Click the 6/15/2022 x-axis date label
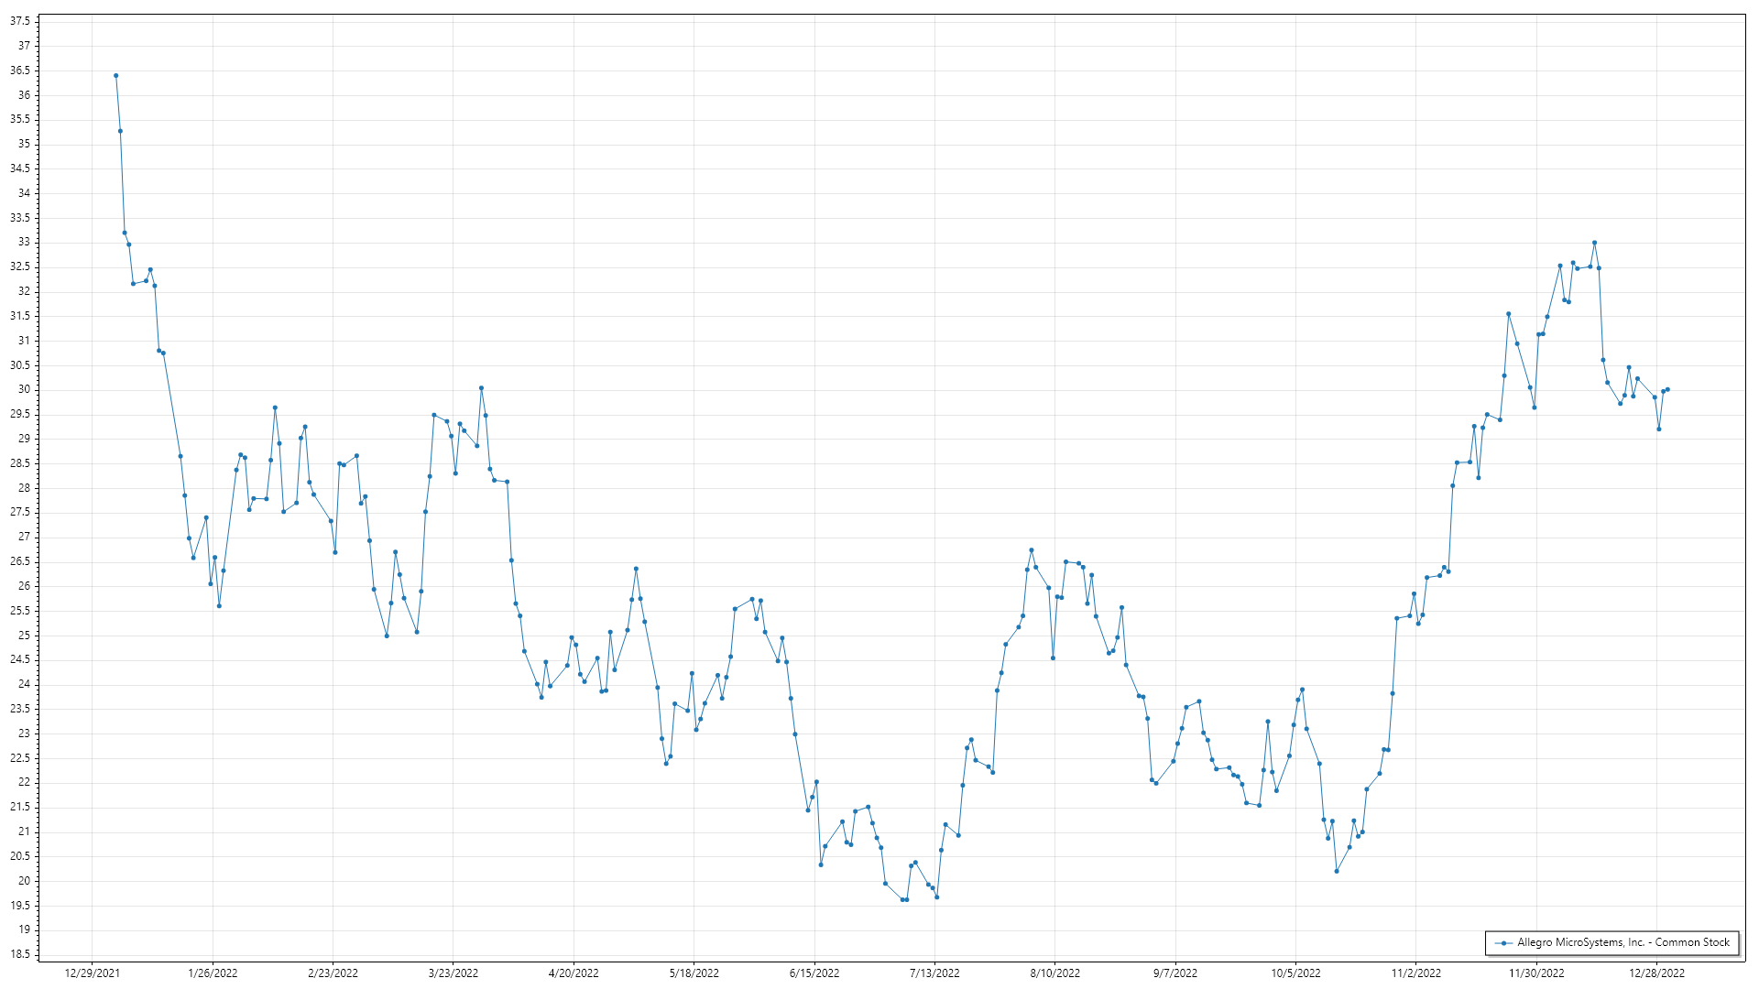Screen dimensions: 1759x989 [814, 973]
